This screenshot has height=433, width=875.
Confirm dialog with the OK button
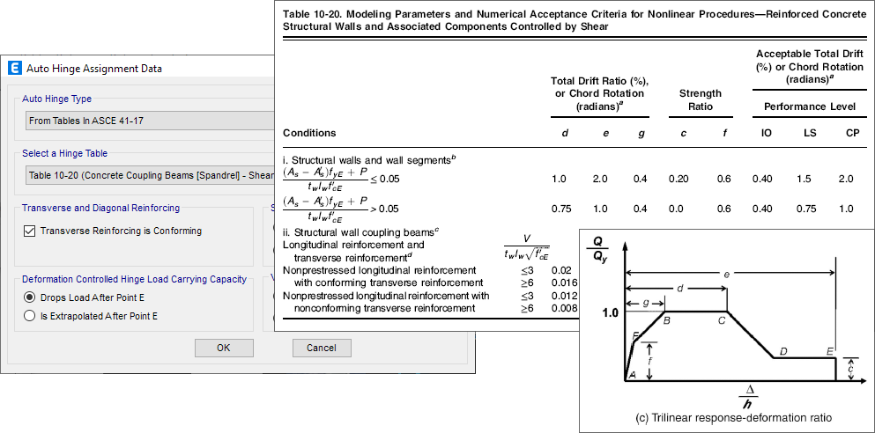pyautogui.click(x=223, y=348)
